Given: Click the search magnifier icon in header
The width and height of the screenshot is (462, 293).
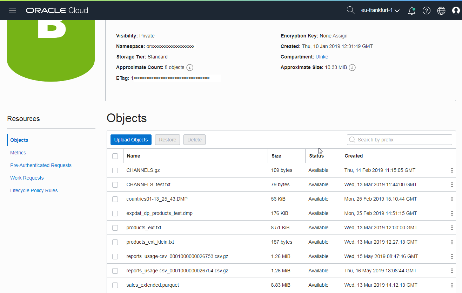Looking at the screenshot, I should [350, 10].
